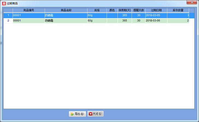Select the 2018-03-05 expiry date cell
Viewport: 199px width, 122px height.
(156, 15)
